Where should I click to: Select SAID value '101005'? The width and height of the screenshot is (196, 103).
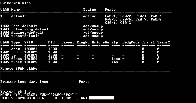tap(31, 62)
